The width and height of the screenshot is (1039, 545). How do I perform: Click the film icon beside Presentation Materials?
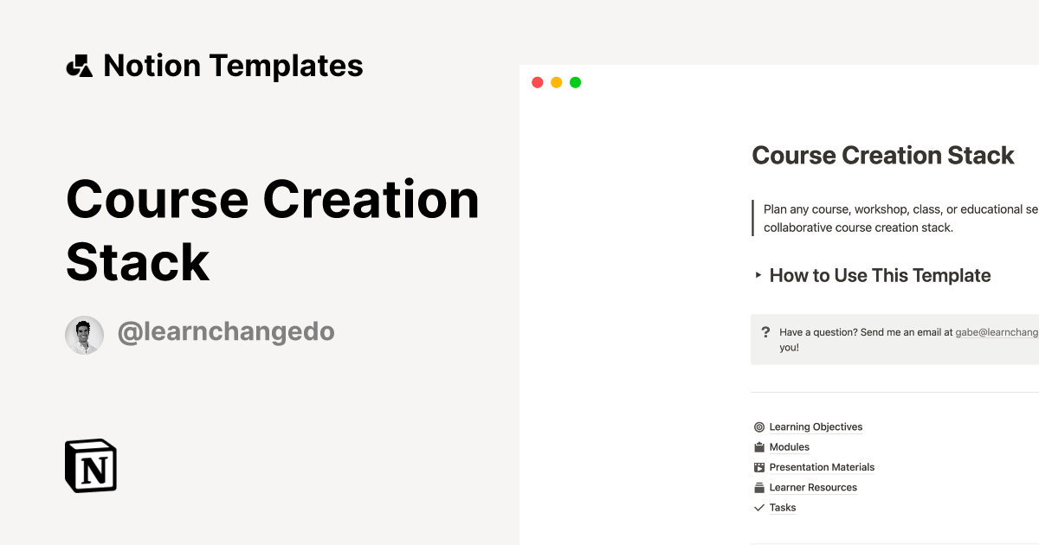[x=758, y=467]
